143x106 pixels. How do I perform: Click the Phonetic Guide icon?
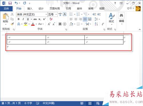[x=60, y=14]
